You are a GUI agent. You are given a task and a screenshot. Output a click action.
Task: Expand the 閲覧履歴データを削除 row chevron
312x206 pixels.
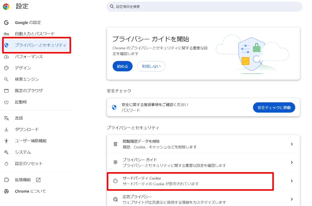(x=292, y=144)
